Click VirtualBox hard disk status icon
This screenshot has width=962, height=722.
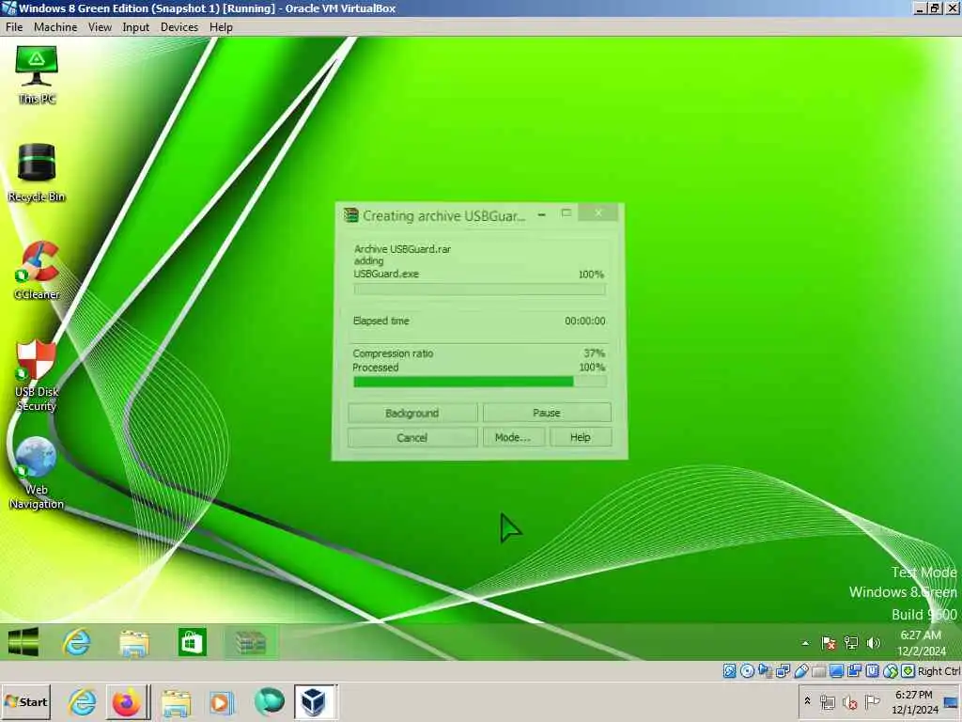coord(729,671)
